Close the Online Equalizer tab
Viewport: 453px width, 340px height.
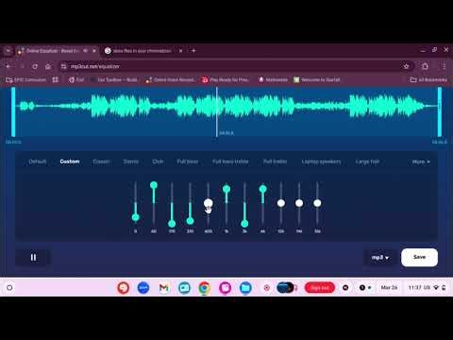[94, 51]
